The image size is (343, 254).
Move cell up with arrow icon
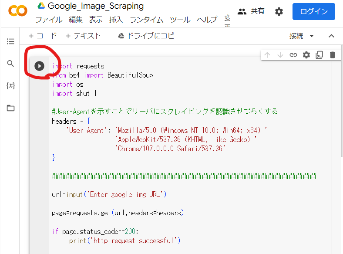[x=267, y=55]
